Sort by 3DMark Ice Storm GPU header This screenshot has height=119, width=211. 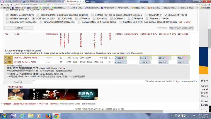pos(127,34)
